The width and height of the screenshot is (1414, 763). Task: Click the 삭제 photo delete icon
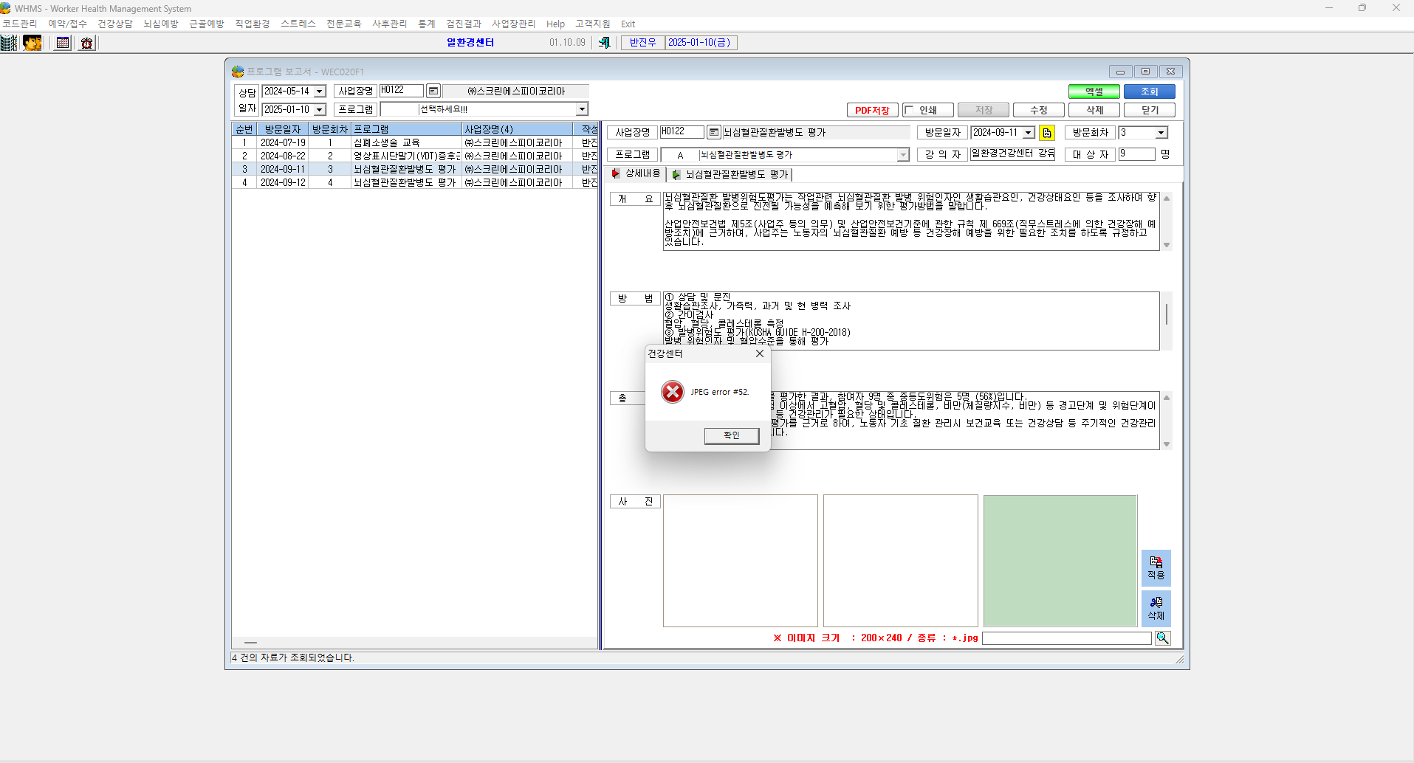(1156, 609)
